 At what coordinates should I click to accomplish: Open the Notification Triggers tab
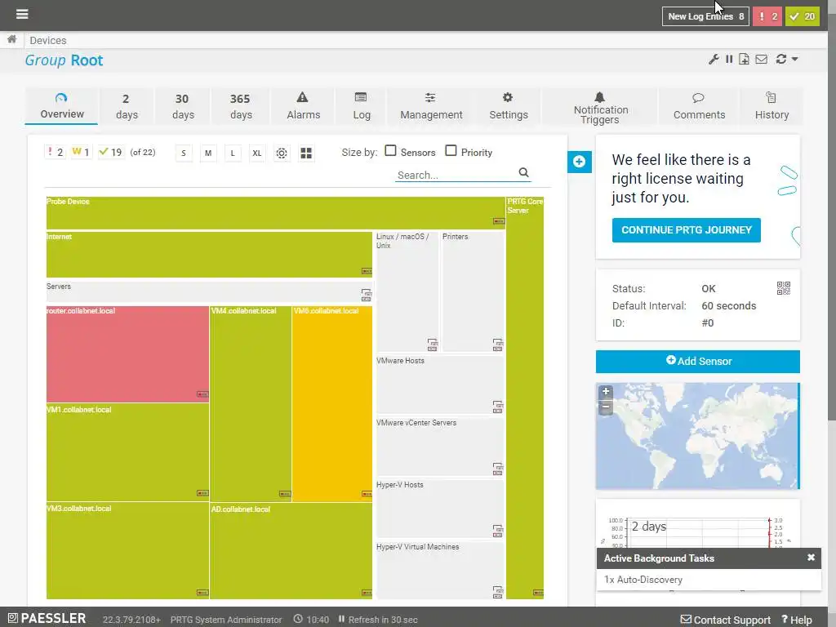(600, 107)
